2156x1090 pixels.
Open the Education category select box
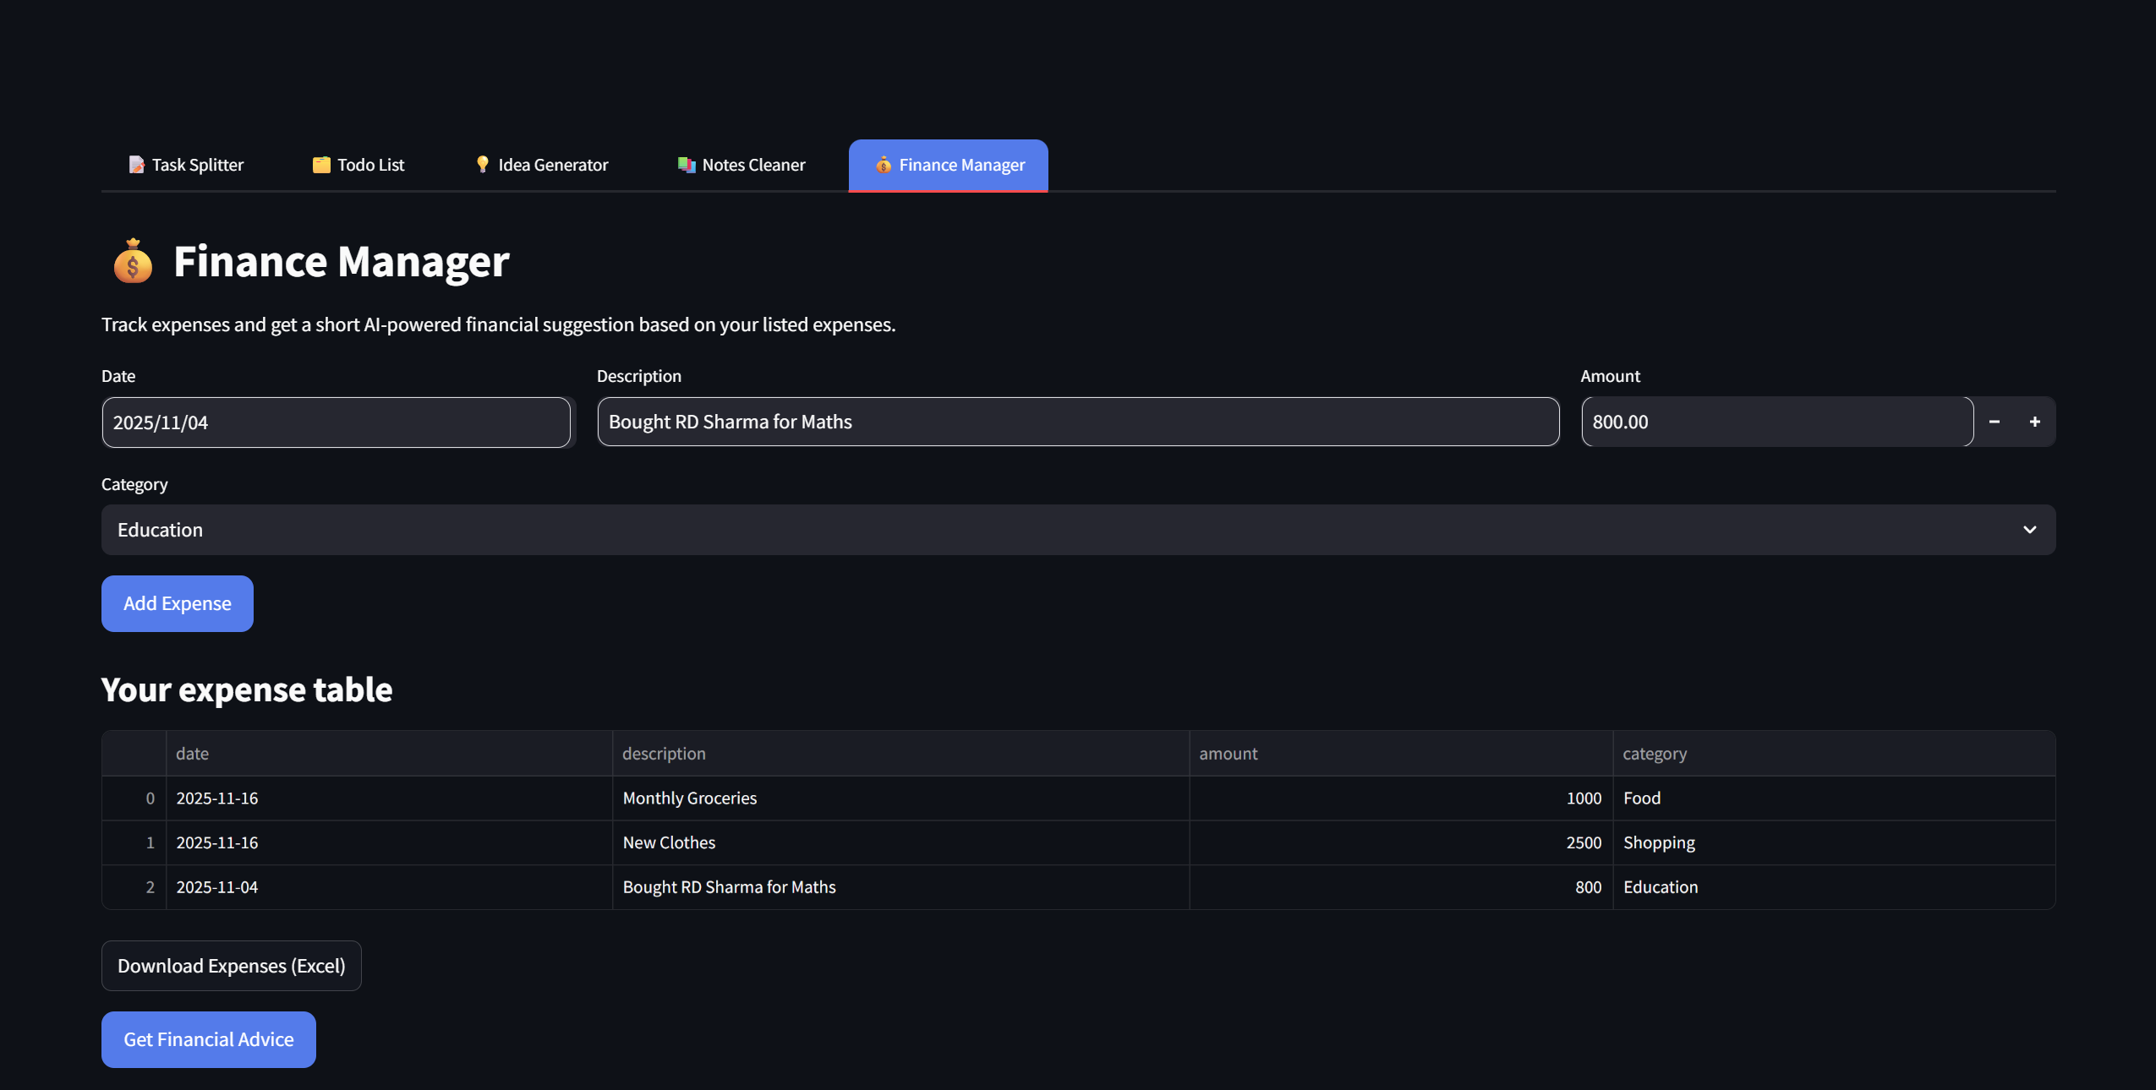tap(1015, 530)
